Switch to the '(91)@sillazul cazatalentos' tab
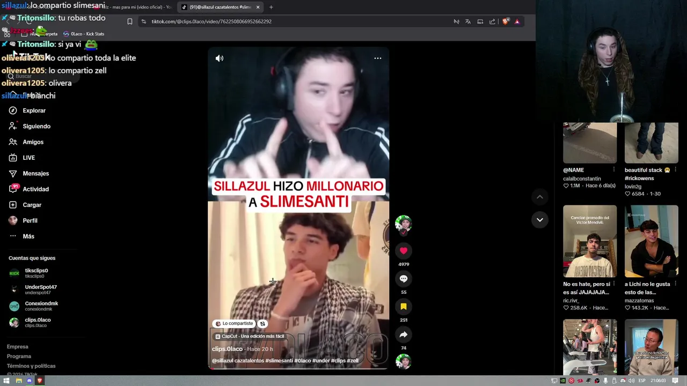The width and height of the screenshot is (687, 386). click(x=220, y=7)
